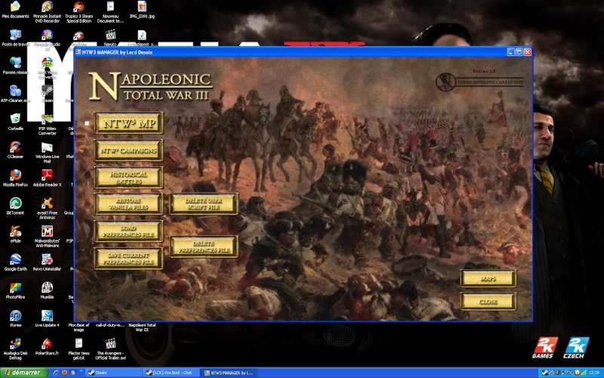Launch ATF-Cleaner.exe desktop icon
The height and width of the screenshot is (378, 604).
tap(15, 94)
